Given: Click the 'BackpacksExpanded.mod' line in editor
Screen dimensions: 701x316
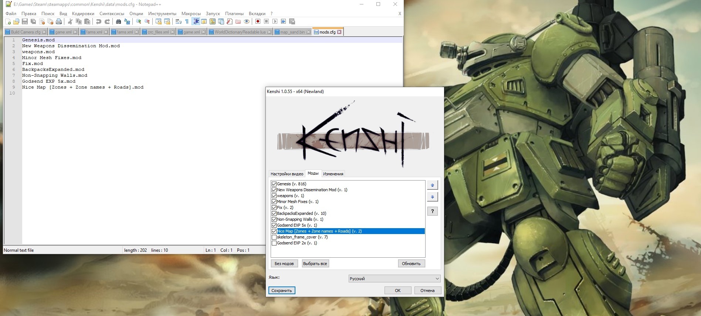Looking at the screenshot, I should click(53, 69).
